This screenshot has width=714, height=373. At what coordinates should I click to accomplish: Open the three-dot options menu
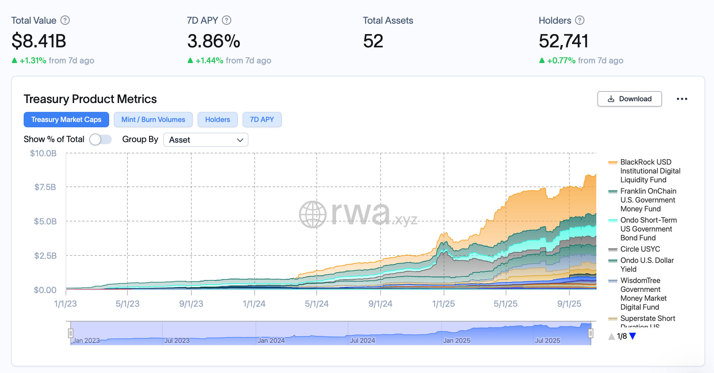682,99
